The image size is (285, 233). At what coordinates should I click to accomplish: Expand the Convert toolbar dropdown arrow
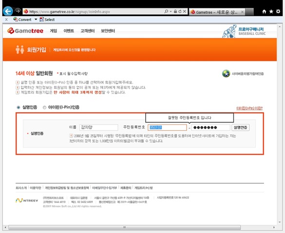[x=36, y=19]
